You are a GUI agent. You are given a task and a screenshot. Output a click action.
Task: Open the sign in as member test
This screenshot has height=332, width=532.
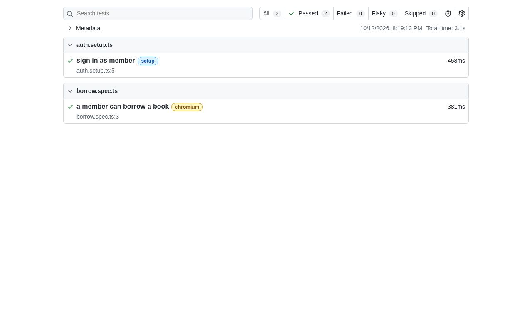(x=106, y=61)
